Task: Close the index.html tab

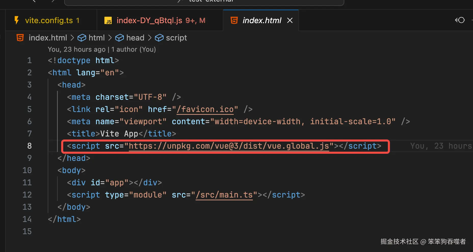Action: coord(290,20)
